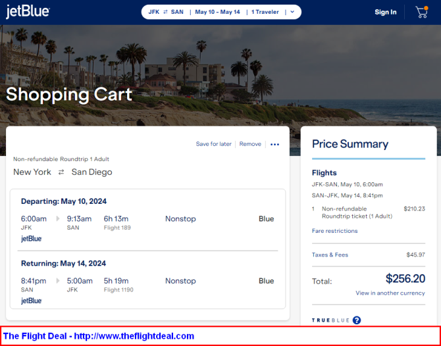Click Flight 1190 text

(118, 290)
